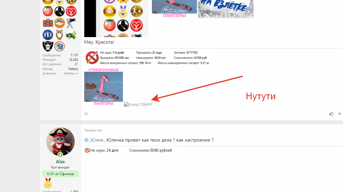The image size is (343, 192).
Task: Click the 'Метод:' value 'Табекс'
Action: (73, 69)
